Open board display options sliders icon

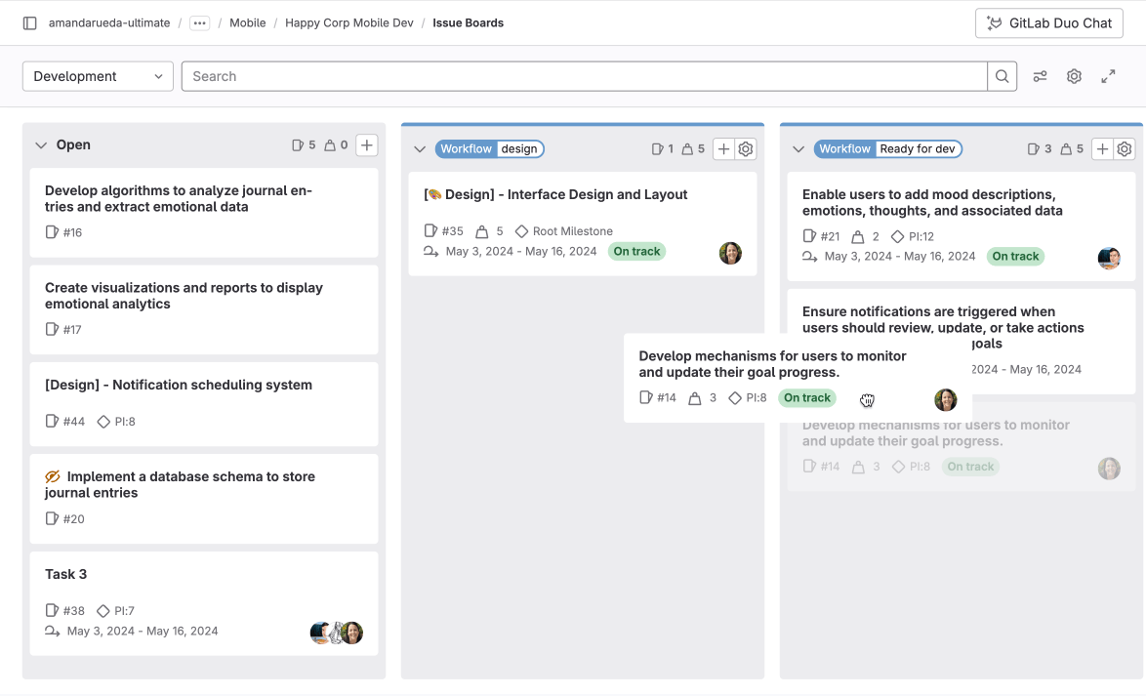[x=1040, y=76]
